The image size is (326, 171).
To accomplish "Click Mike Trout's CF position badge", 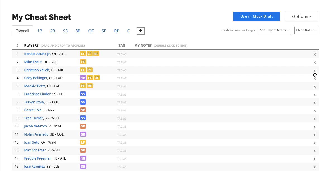I will [x=83, y=62].
